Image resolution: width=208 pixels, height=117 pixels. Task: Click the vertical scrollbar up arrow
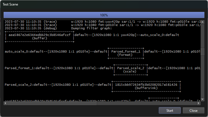[x=202, y=22]
